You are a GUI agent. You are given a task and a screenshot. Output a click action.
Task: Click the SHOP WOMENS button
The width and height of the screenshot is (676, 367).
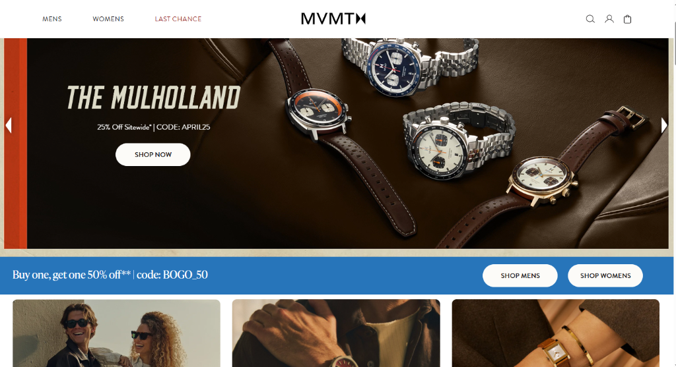605,275
